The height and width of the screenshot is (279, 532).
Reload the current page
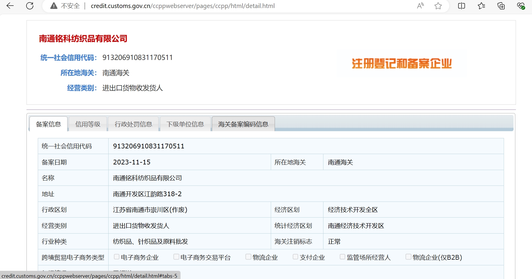click(30, 6)
